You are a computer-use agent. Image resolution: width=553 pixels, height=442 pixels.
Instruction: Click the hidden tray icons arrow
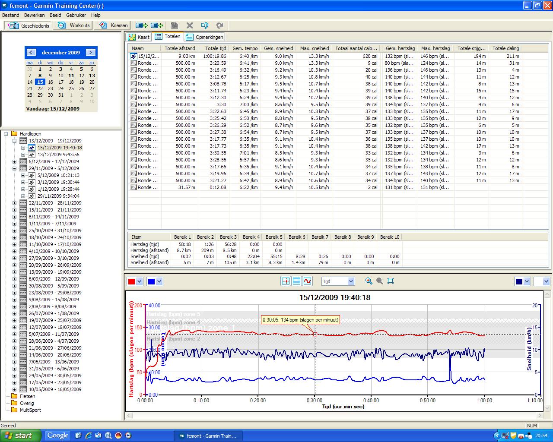496,436
